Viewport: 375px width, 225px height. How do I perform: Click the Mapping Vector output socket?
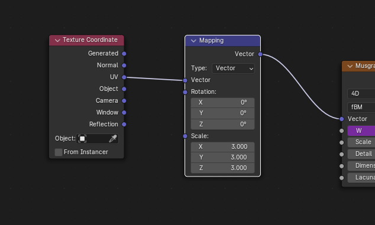pyautogui.click(x=260, y=54)
